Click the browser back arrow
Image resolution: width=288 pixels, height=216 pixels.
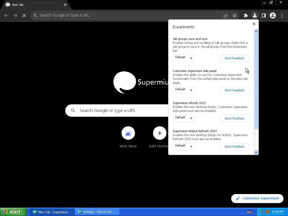tap(6, 15)
